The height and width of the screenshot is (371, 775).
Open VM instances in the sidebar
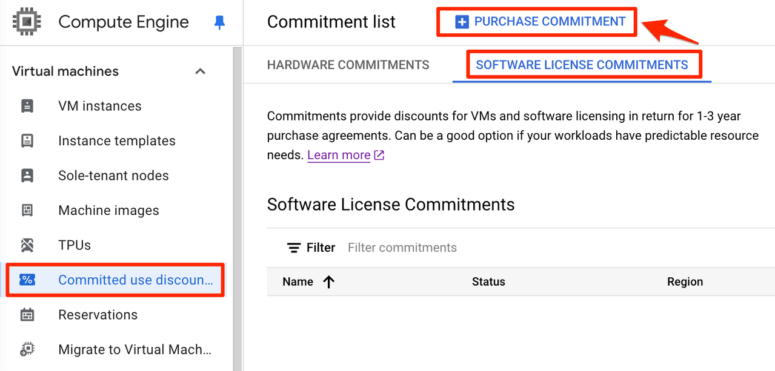click(x=100, y=106)
